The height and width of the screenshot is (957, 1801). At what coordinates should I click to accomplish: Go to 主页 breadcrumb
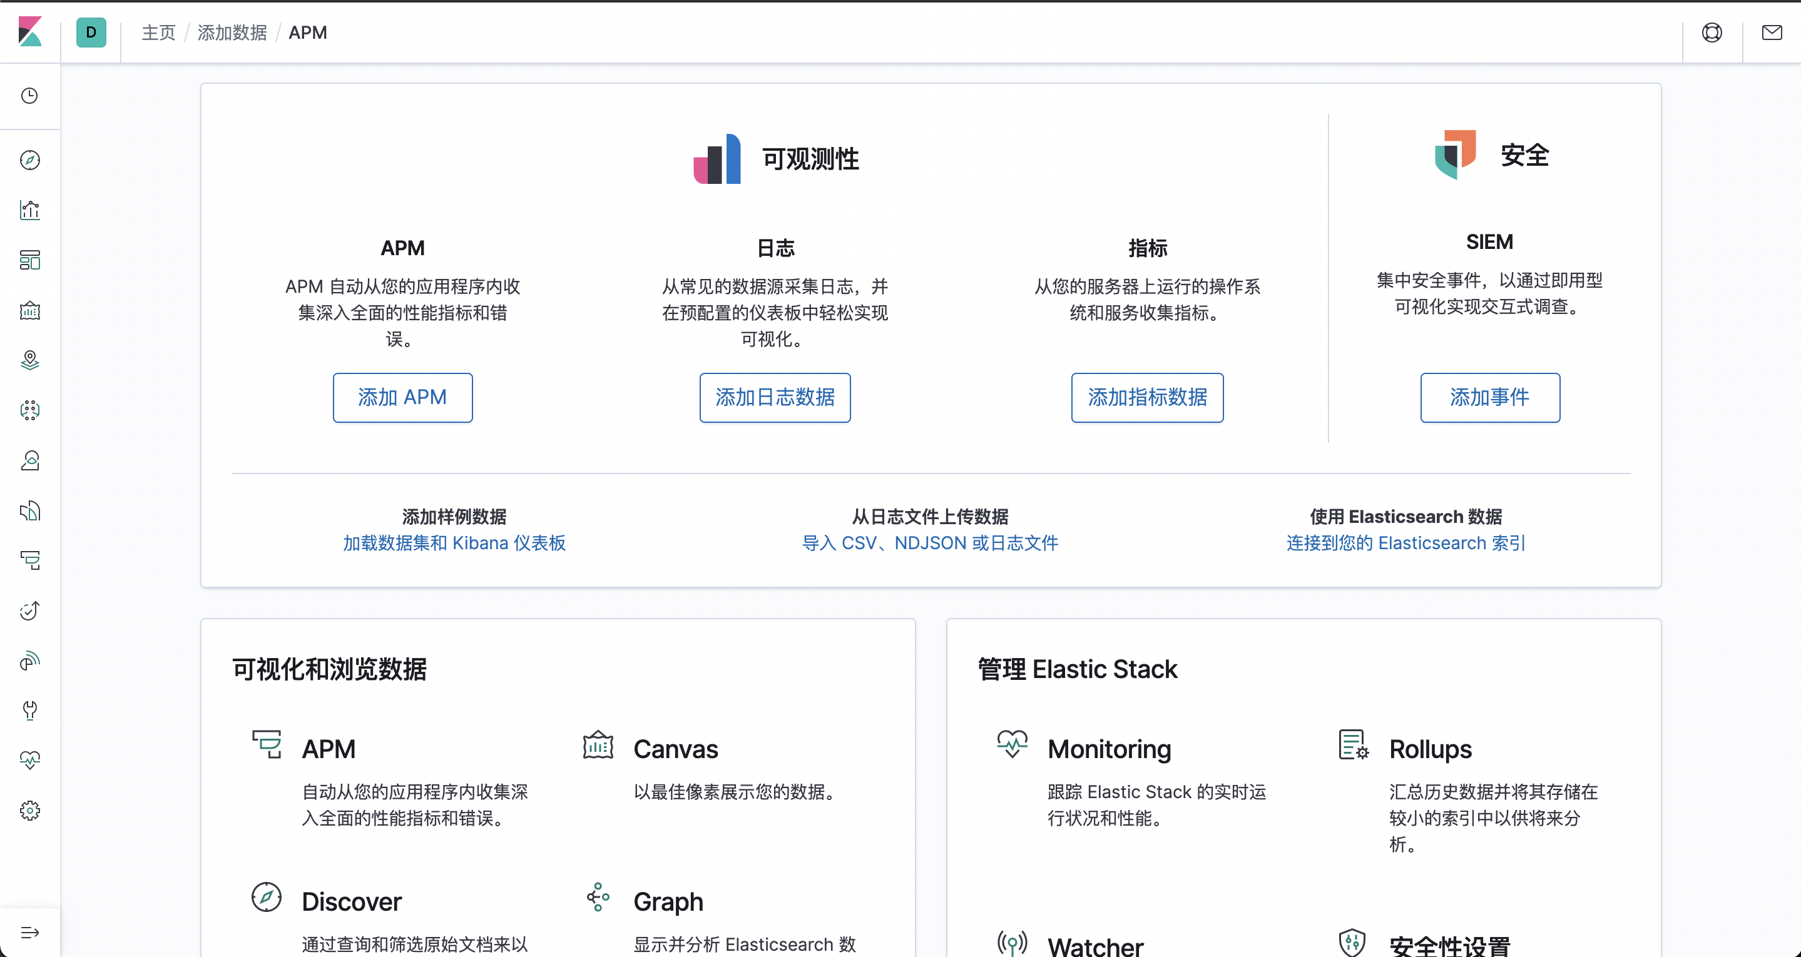click(x=159, y=33)
